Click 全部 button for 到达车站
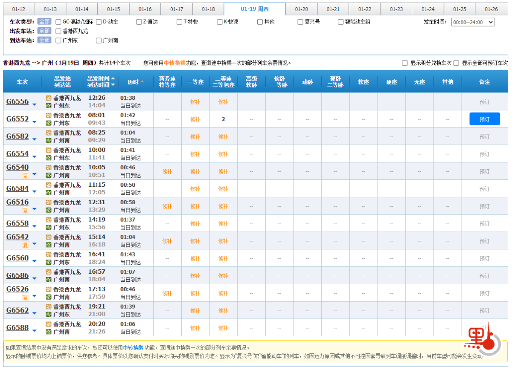 (44, 40)
